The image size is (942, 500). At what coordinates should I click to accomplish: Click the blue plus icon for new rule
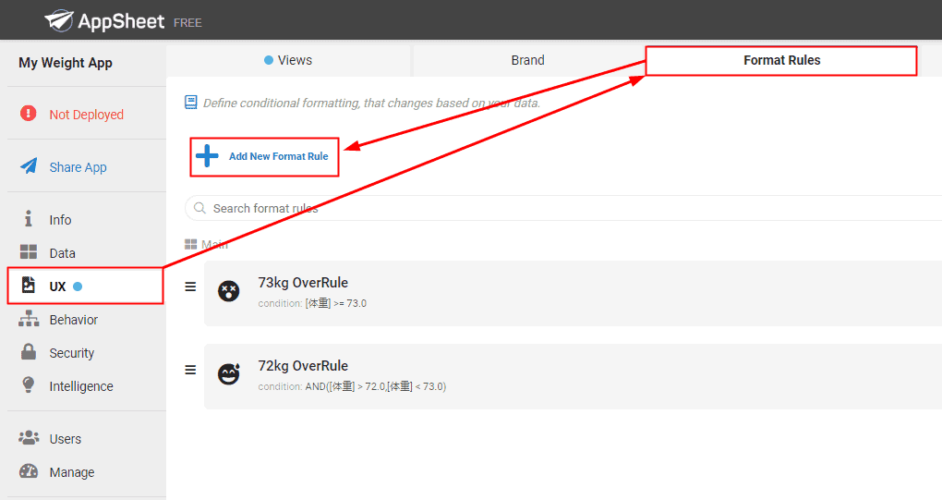click(x=207, y=155)
